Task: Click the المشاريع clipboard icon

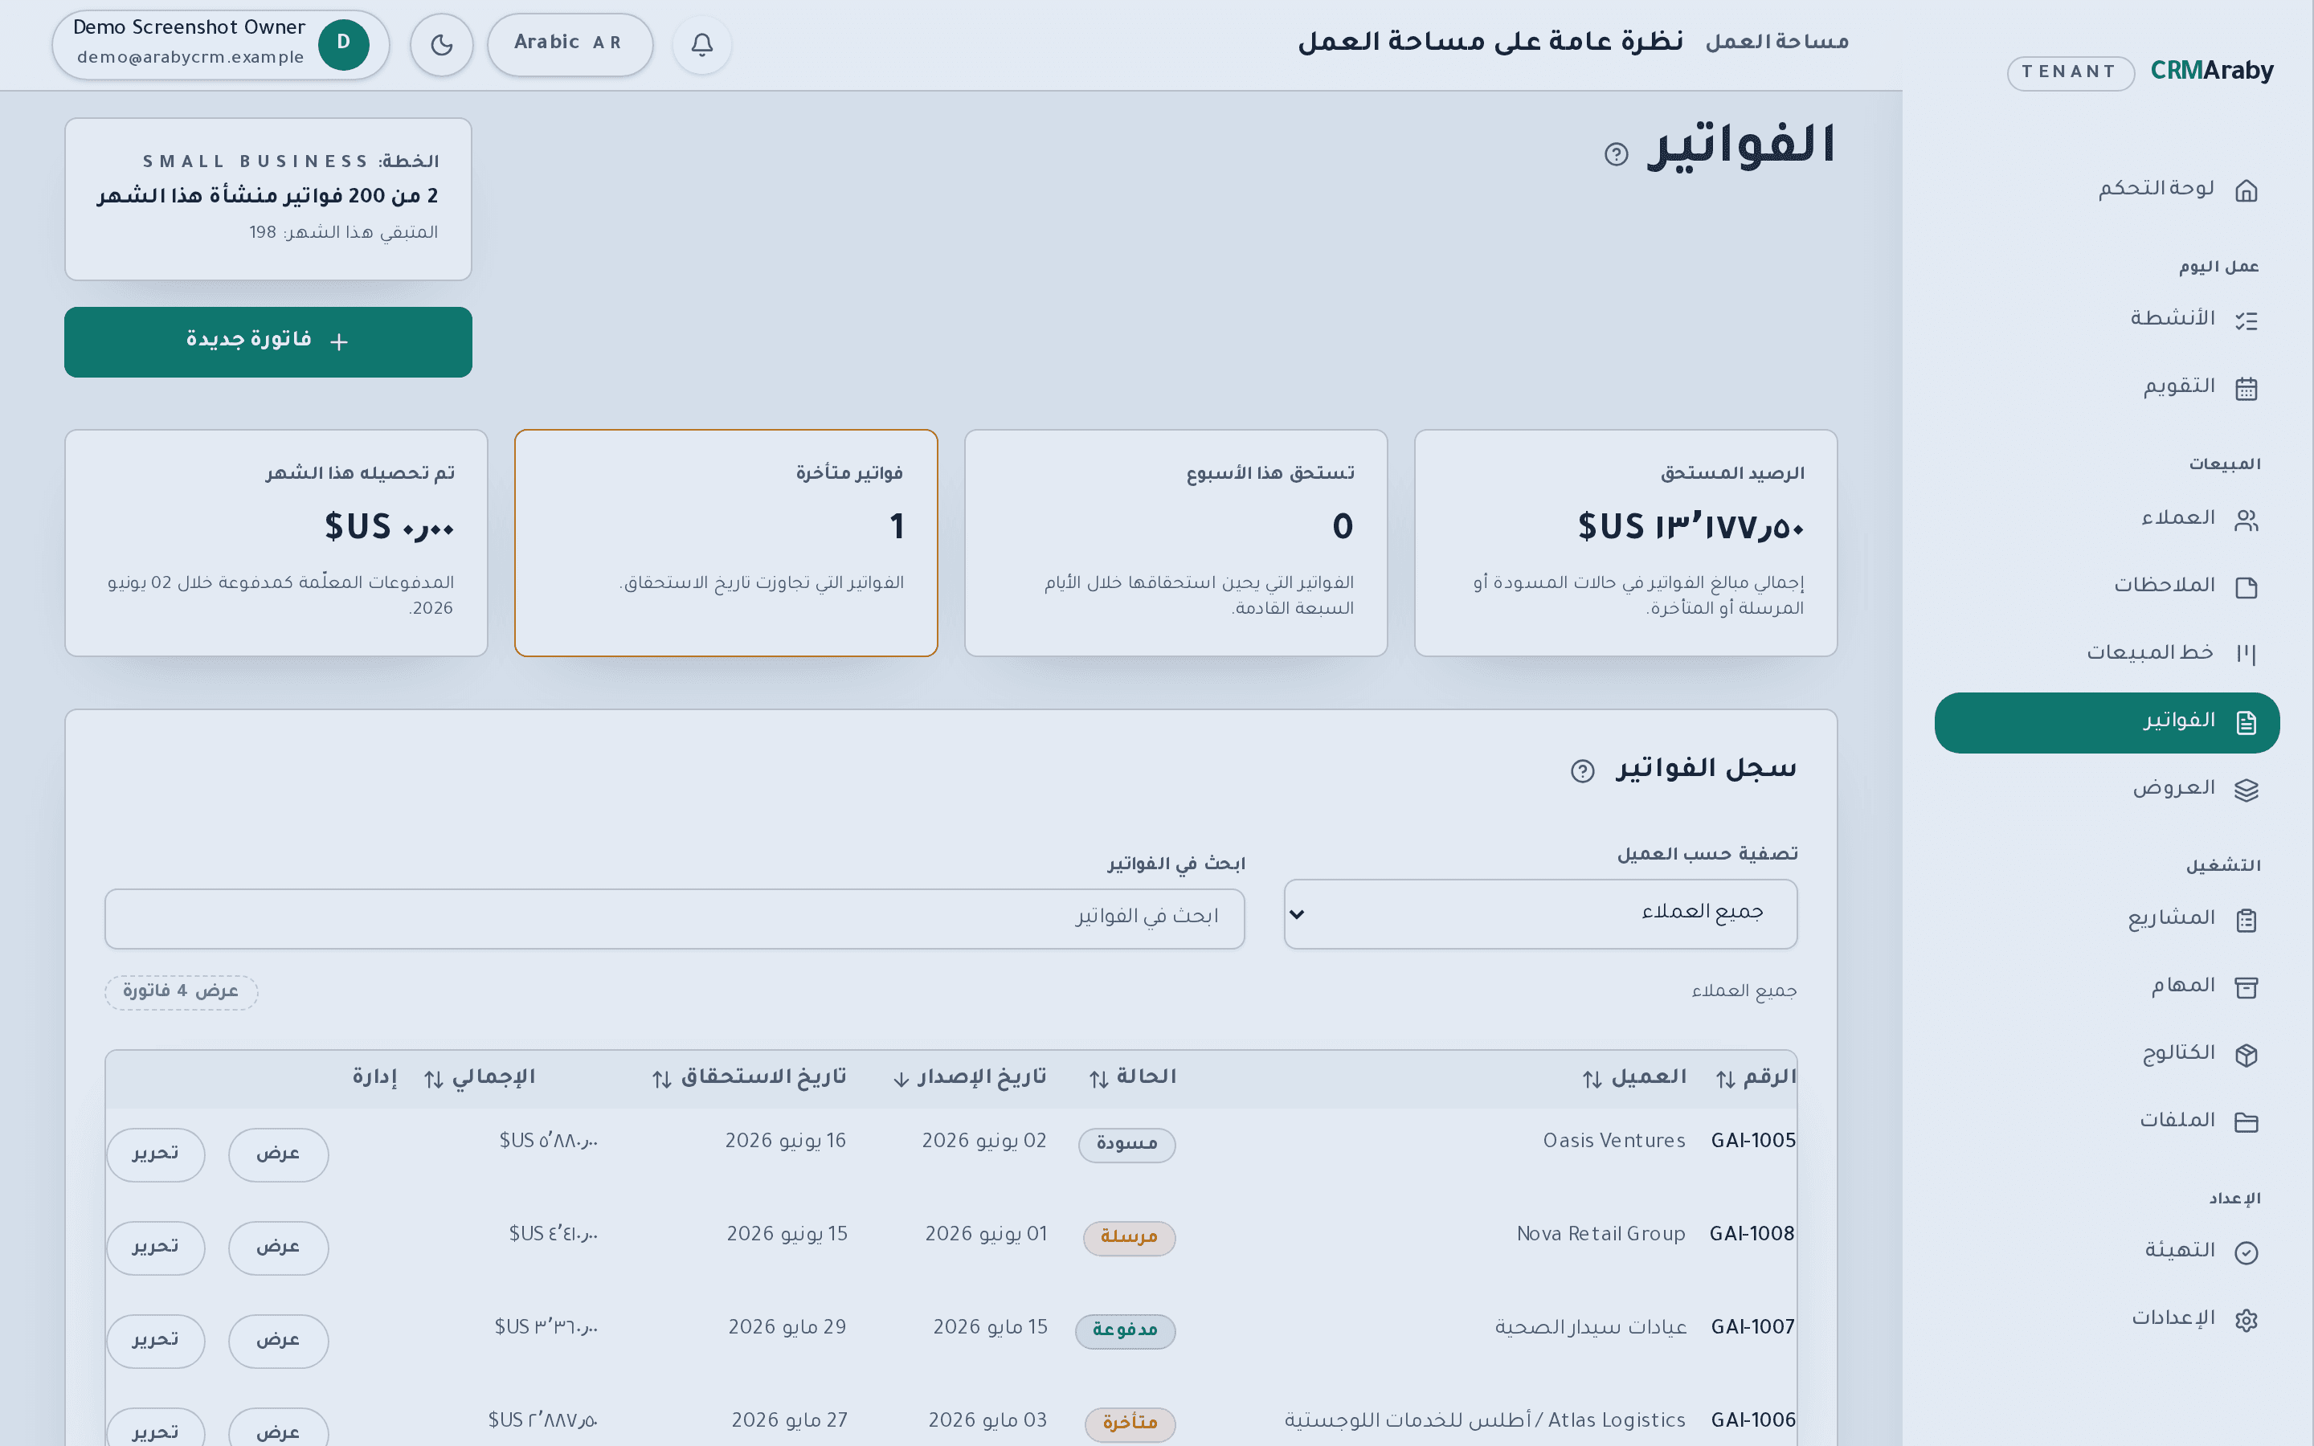Action: tap(2247, 920)
